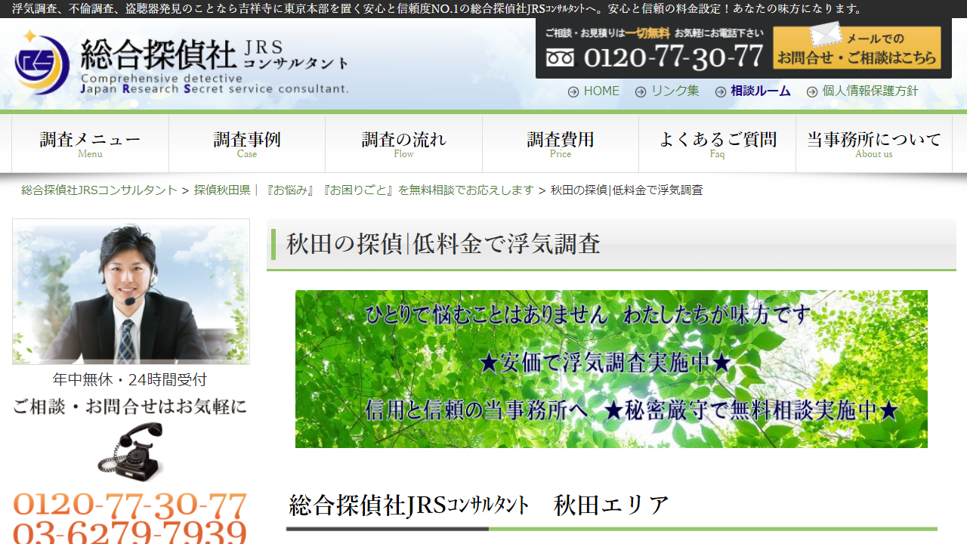The height and width of the screenshot is (544, 967).
Task: Open the よくあるご質問 Faq page
Action: click(716, 144)
